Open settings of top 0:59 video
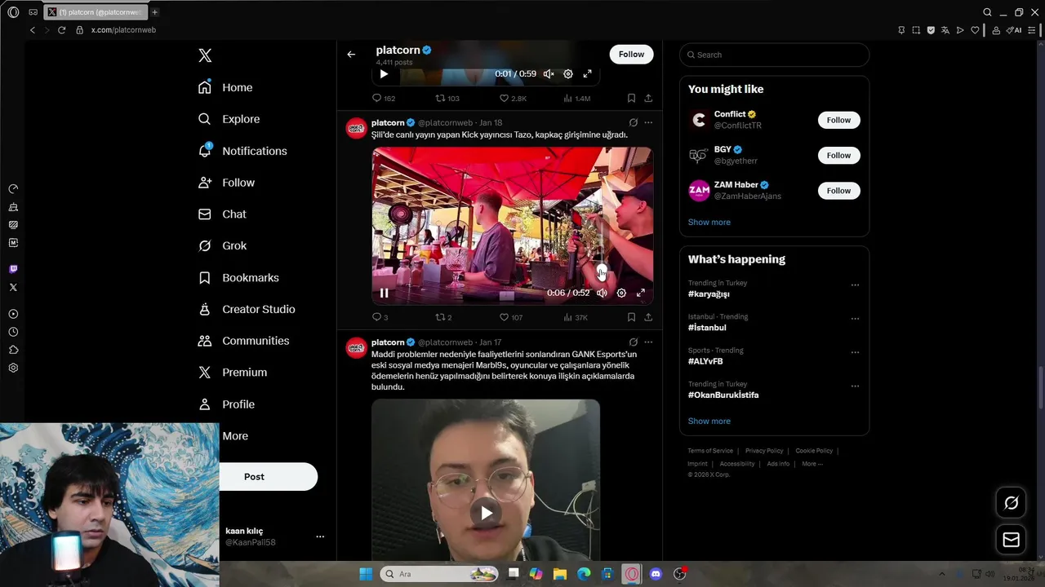Image resolution: width=1045 pixels, height=587 pixels. pyautogui.click(x=568, y=74)
